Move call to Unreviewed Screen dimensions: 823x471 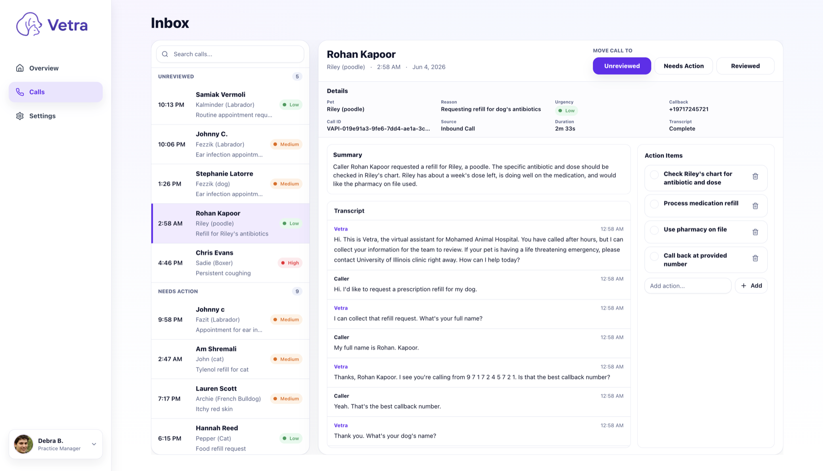coord(622,66)
